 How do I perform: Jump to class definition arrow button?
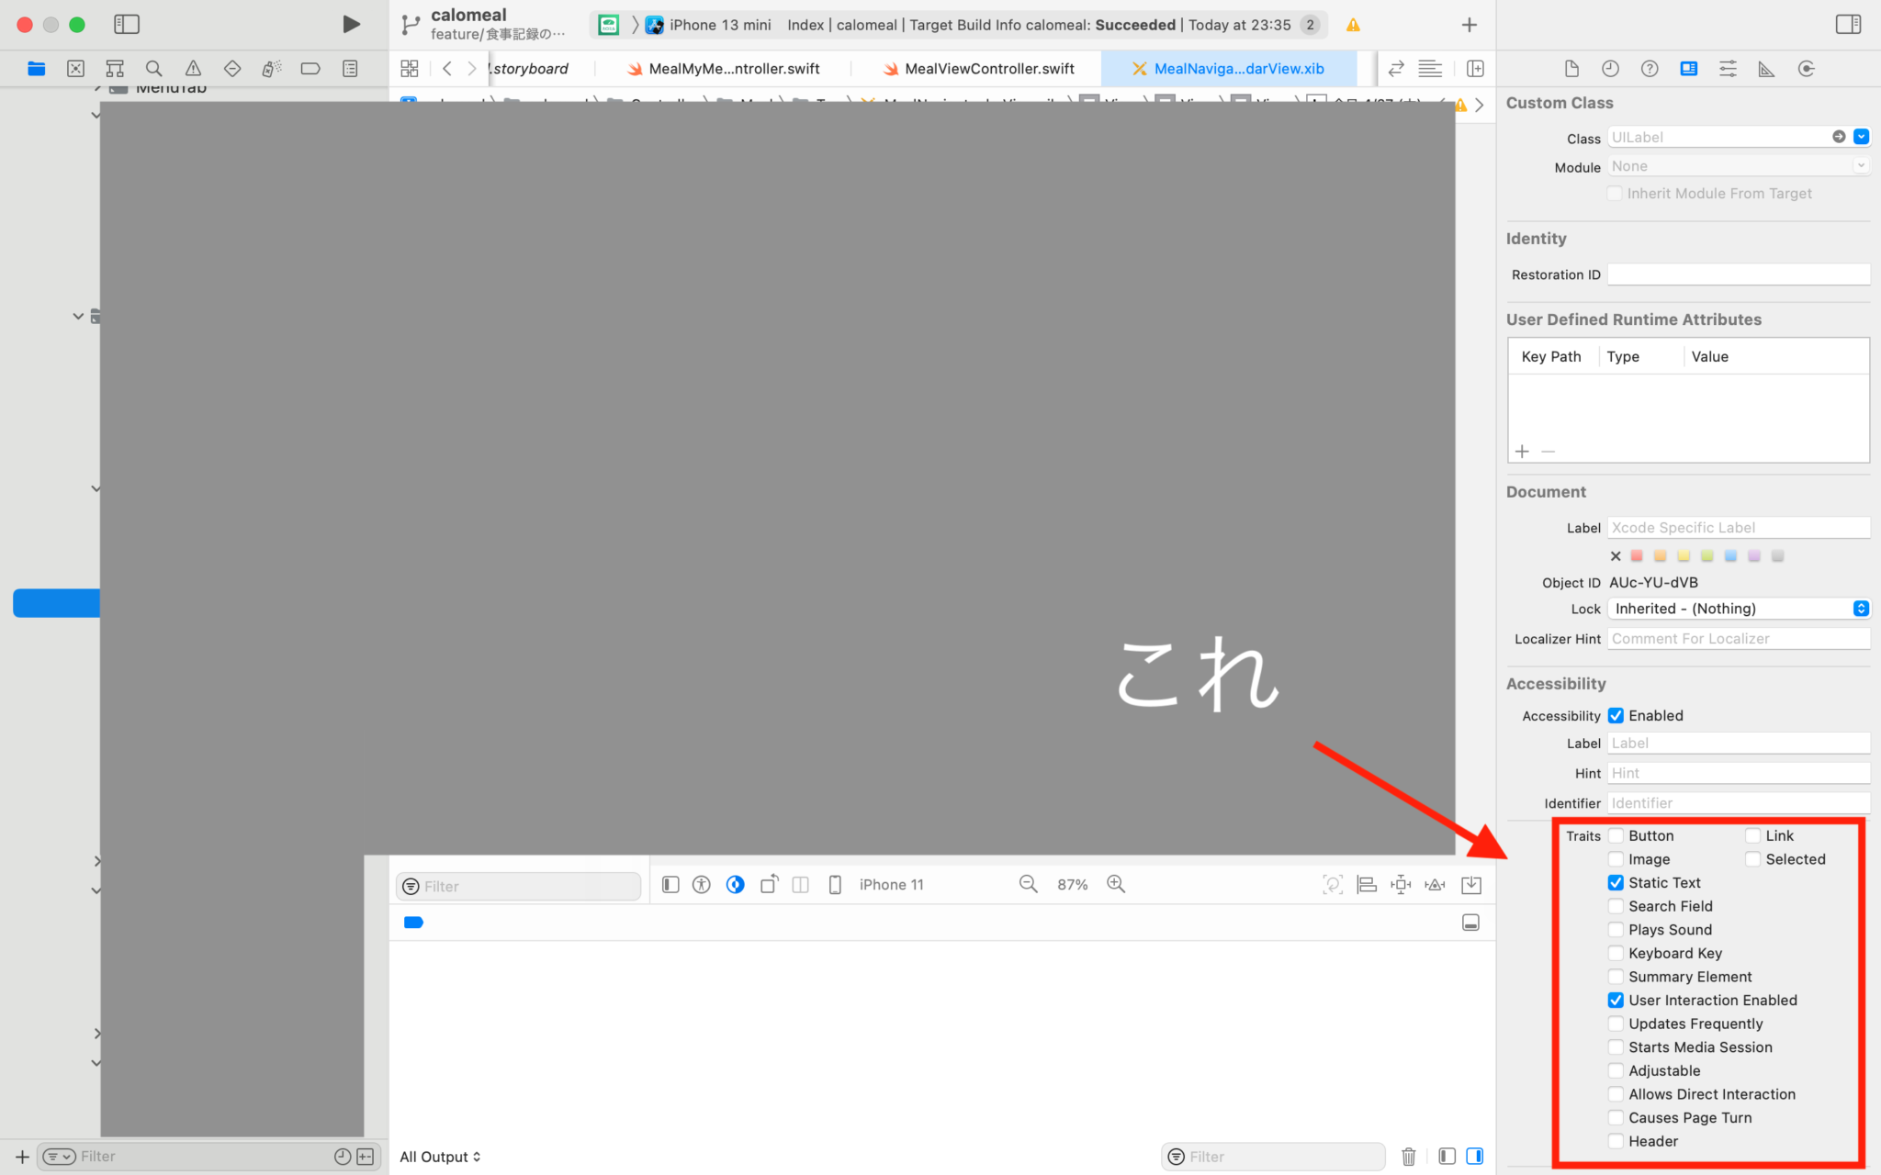click(1839, 137)
